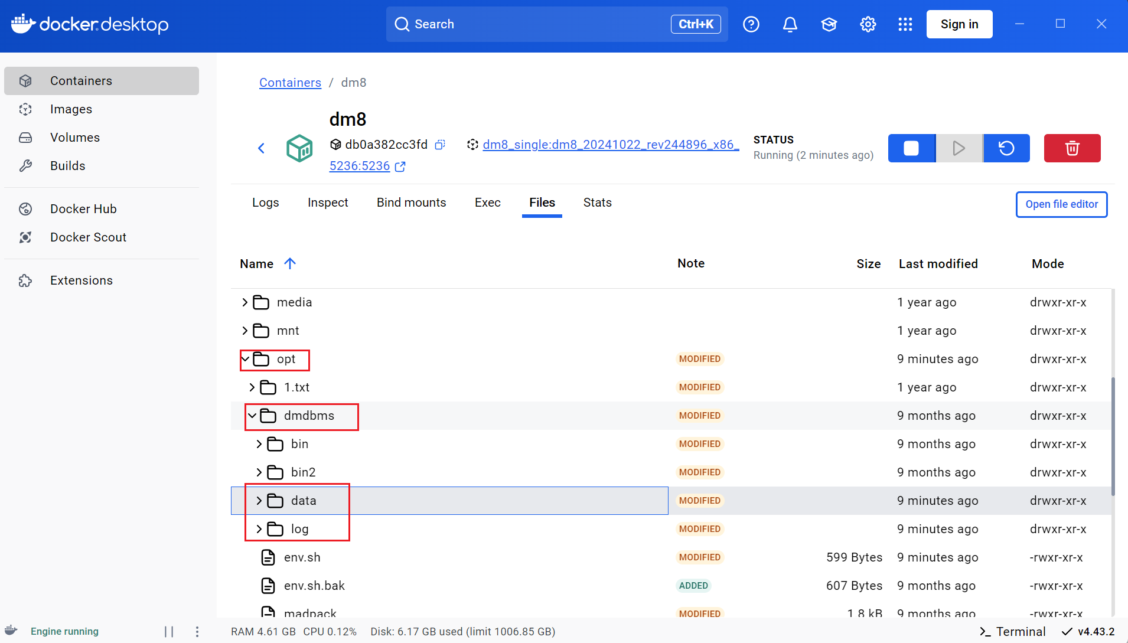Collapse the dmdbms folder
This screenshot has height=643, width=1128.
point(252,416)
